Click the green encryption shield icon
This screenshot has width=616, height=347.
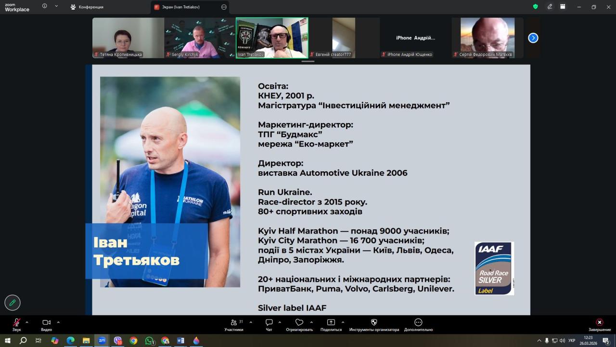535,7
